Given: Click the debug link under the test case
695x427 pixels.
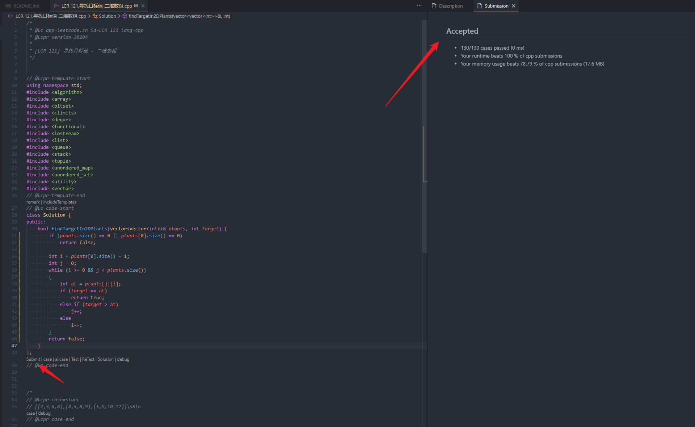Looking at the screenshot, I should [x=45, y=413].
